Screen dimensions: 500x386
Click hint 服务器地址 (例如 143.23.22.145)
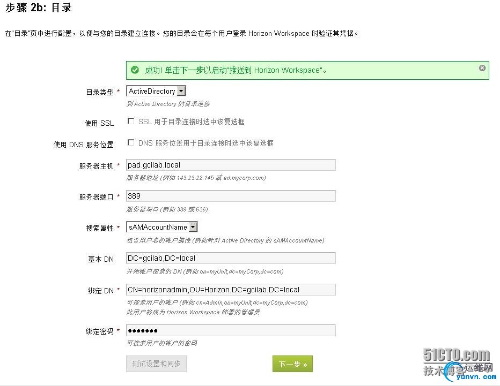pos(196,178)
